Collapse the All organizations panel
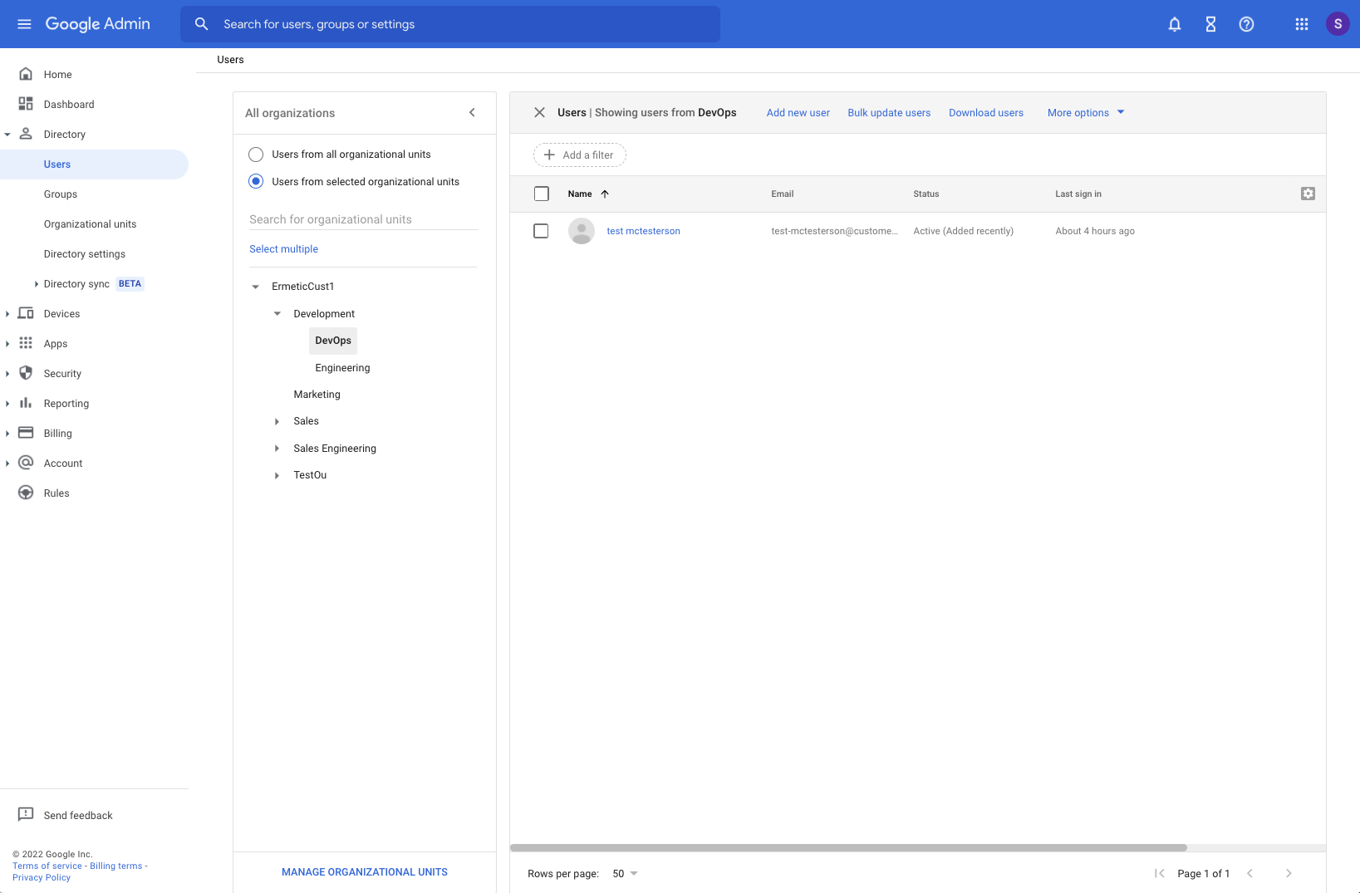This screenshot has height=893, width=1360. [472, 112]
